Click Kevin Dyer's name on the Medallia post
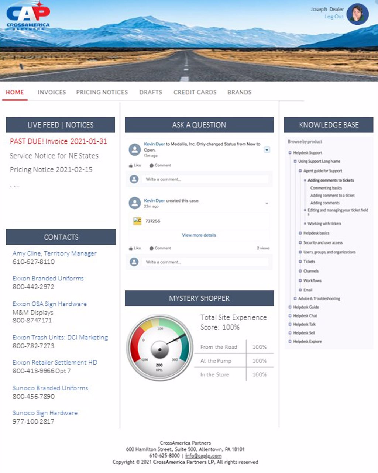This screenshot has width=378, height=473. click(154, 144)
